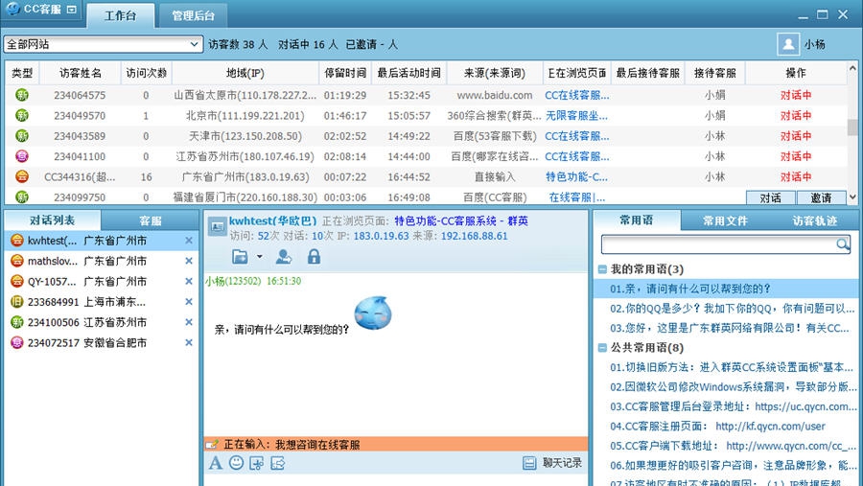Sort by 停留时间 column header
Screen dimensions: 863x486
[345, 73]
